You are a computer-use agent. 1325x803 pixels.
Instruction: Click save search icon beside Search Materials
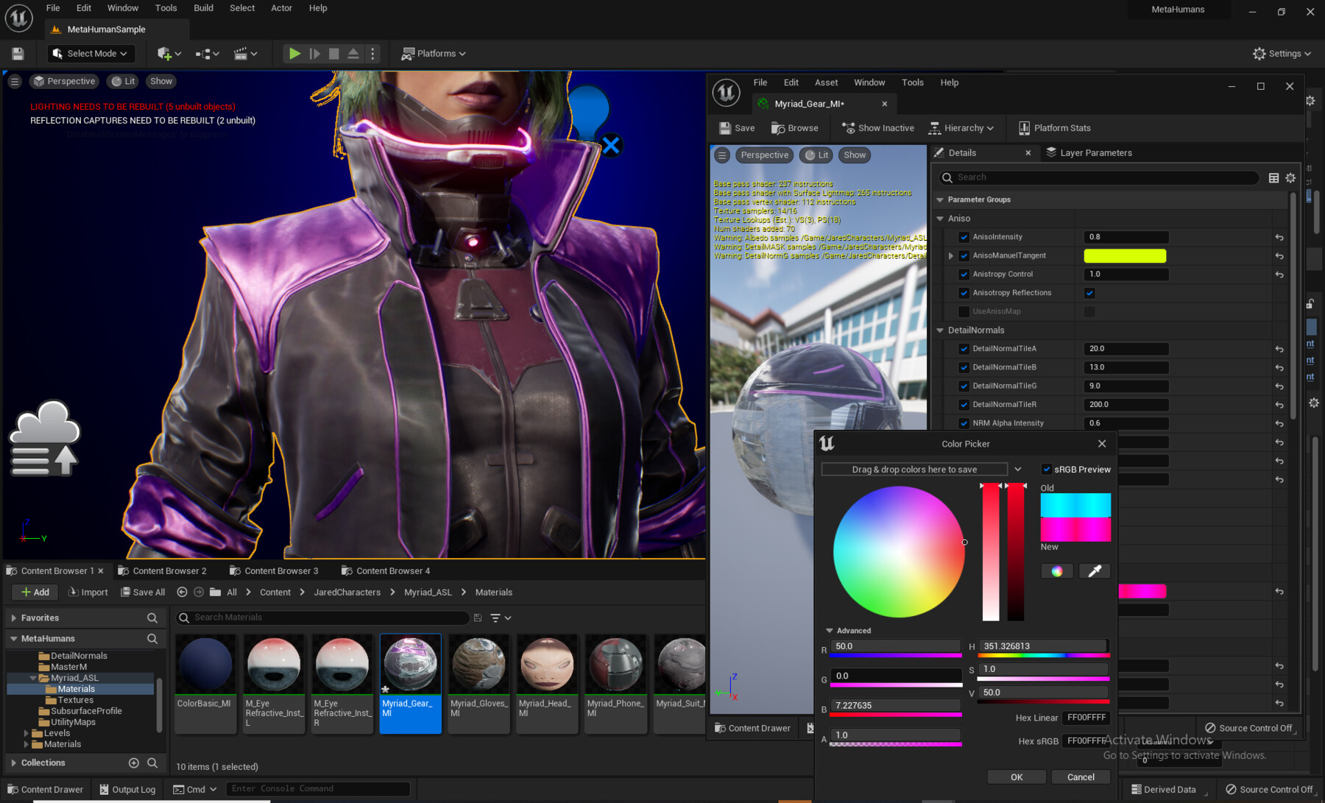point(478,618)
